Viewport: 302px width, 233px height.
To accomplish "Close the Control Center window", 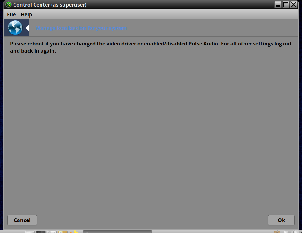I will pos(294,5).
